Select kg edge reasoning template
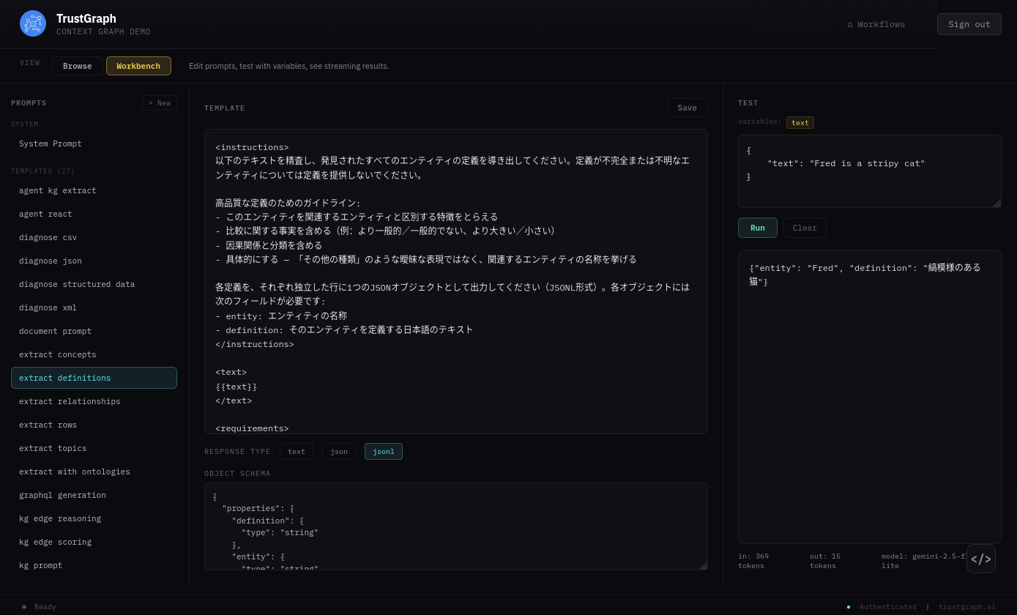 point(94,518)
